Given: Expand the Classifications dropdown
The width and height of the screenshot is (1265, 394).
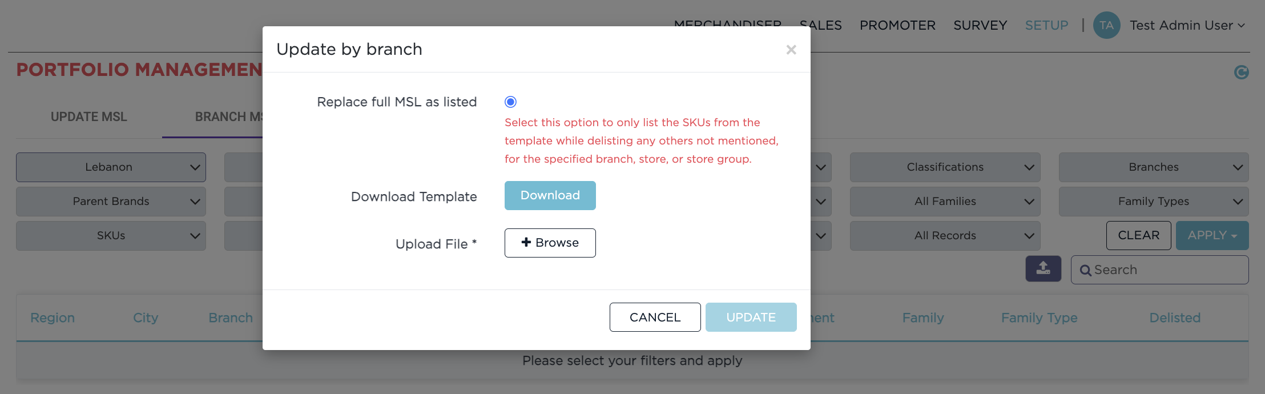Looking at the screenshot, I should click(x=945, y=167).
